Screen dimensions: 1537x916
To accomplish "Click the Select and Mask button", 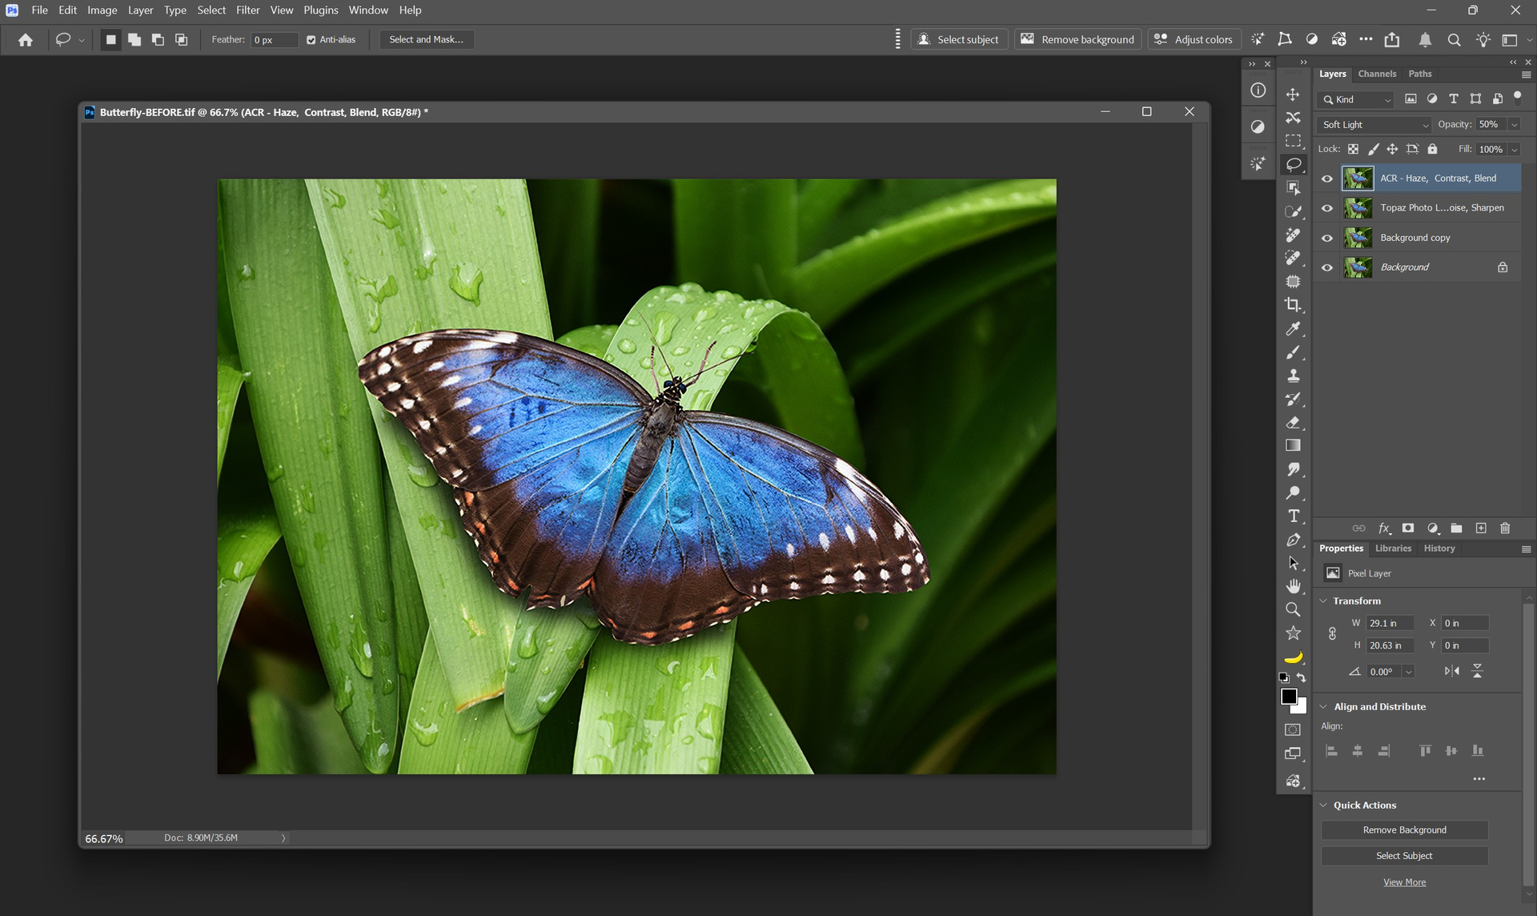I will (x=426, y=39).
